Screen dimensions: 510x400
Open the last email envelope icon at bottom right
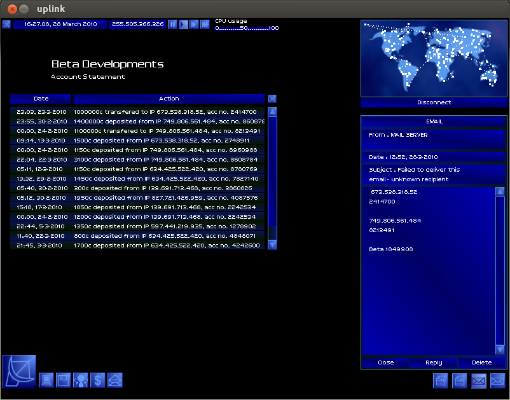point(498,381)
